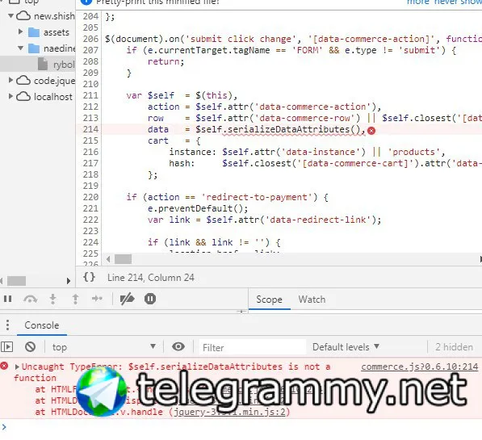
Task: Click the console Filter input field
Action: pos(253,347)
